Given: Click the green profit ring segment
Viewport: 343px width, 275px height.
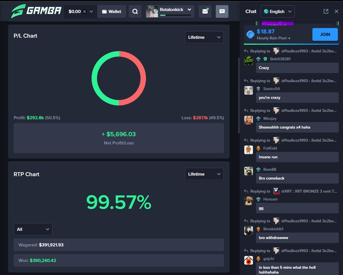Looking at the screenshot, I should point(94,79).
